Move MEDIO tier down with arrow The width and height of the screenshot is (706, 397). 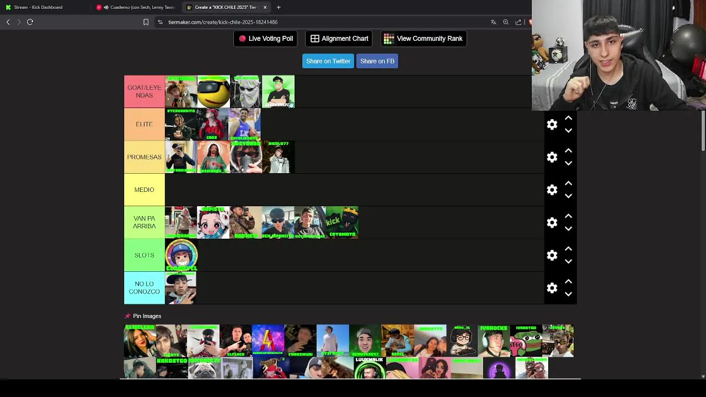pyautogui.click(x=568, y=196)
